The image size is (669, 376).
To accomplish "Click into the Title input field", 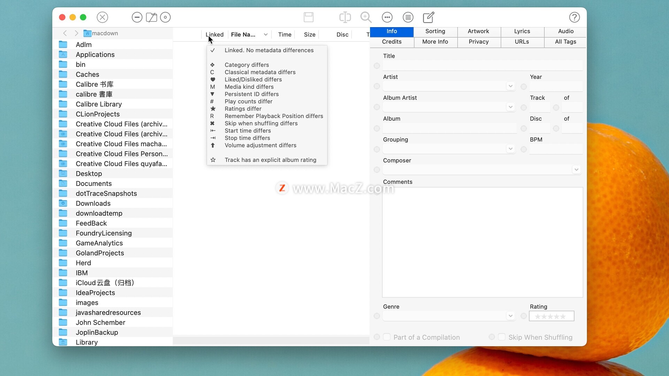I will pos(482,65).
